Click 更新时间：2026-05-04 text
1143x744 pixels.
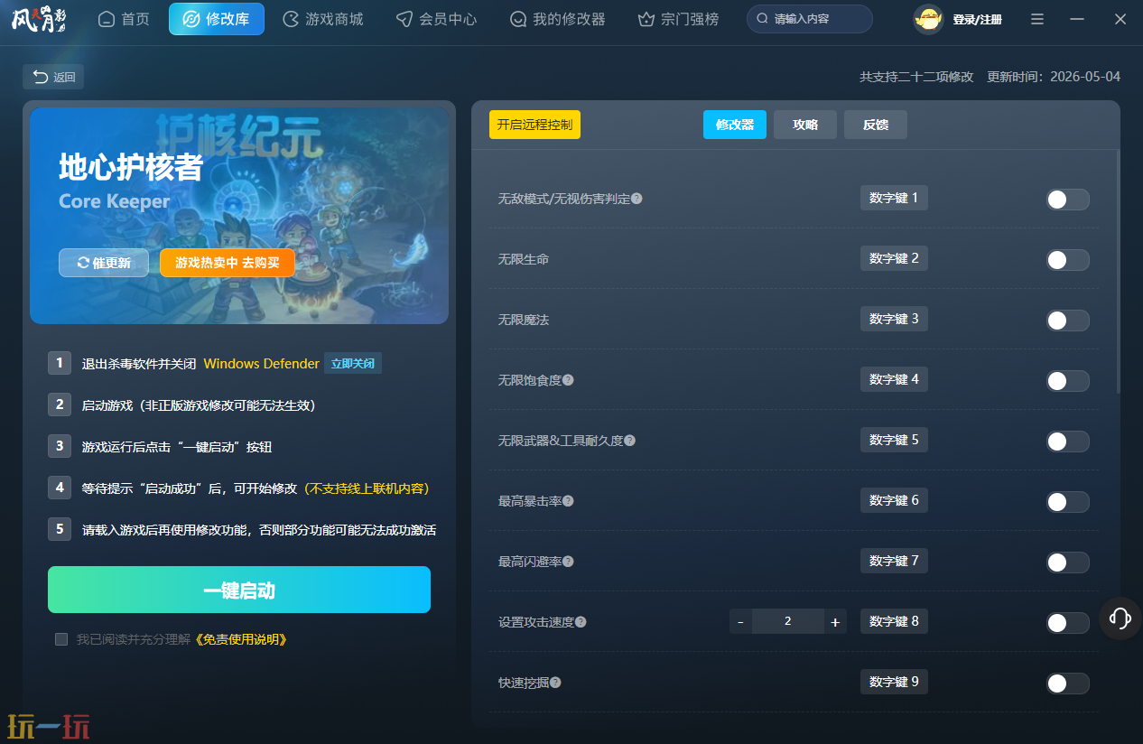tap(1054, 77)
